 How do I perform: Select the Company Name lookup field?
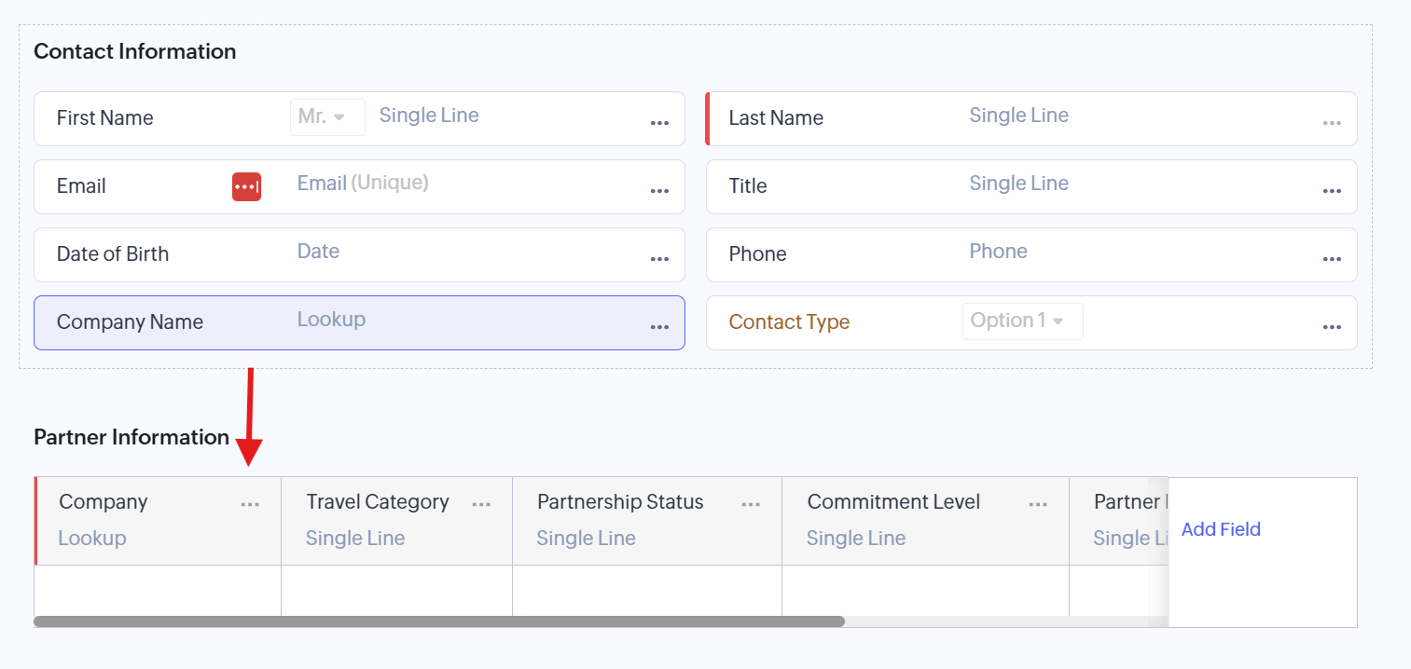pyautogui.click(x=359, y=322)
